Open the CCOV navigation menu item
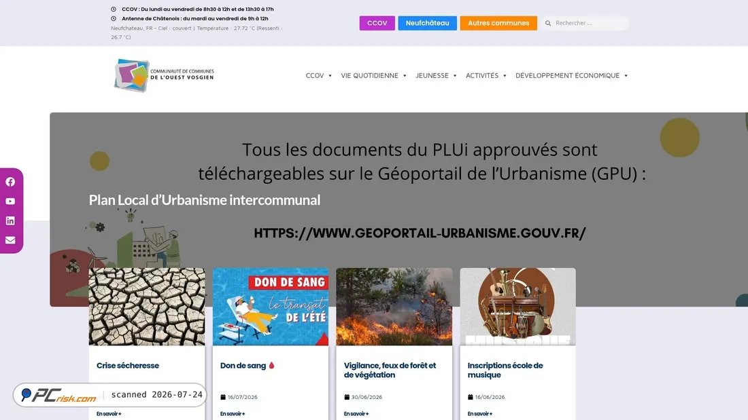 [315, 75]
